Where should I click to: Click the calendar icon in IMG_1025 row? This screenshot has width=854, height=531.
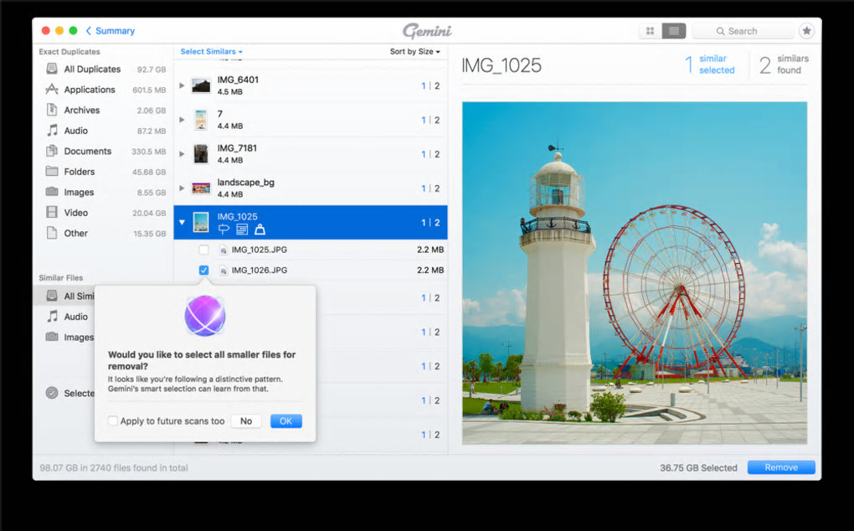click(x=242, y=229)
